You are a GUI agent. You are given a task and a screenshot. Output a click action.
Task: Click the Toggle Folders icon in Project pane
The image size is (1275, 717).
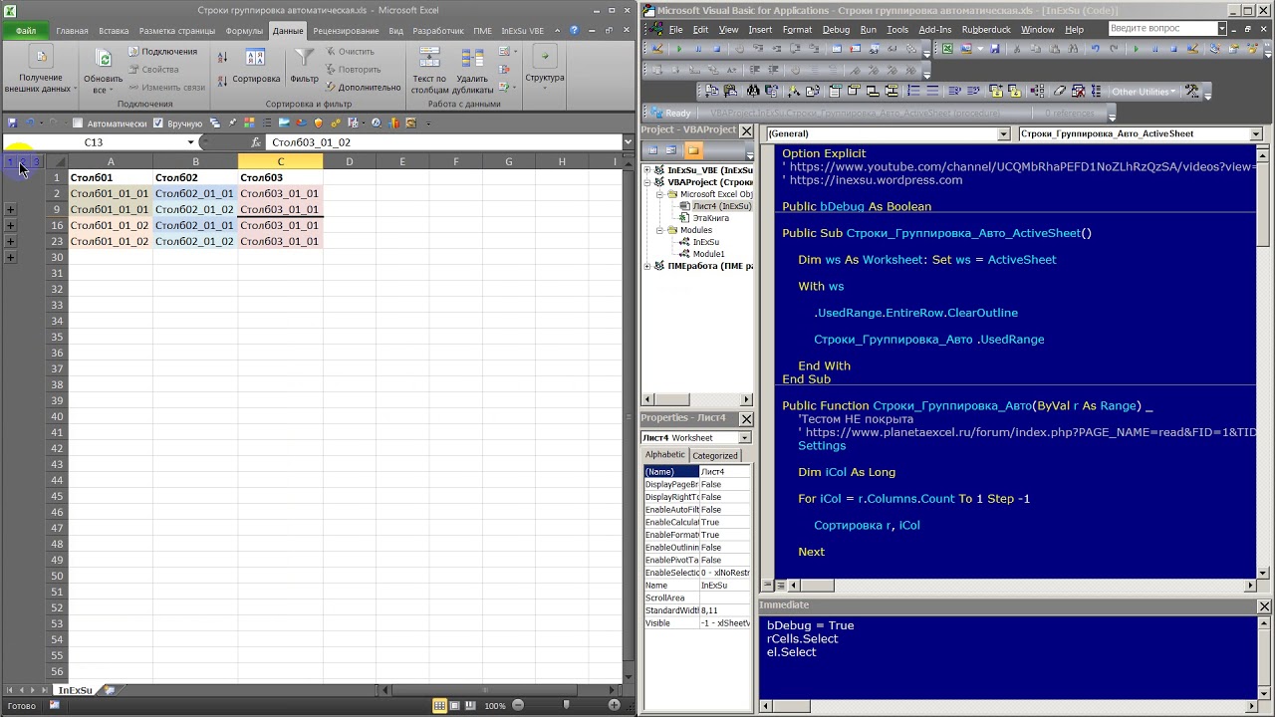(693, 150)
